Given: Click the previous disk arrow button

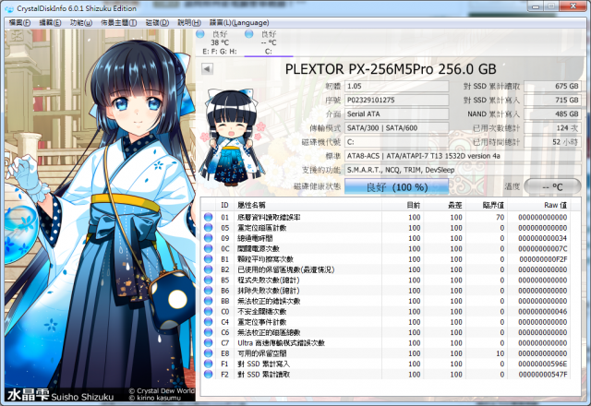Looking at the screenshot, I should [207, 69].
